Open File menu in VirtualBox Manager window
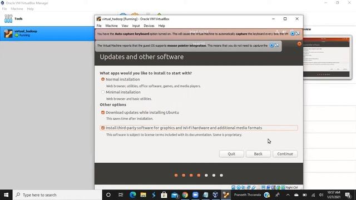This screenshot has height=200, width=356. (4, 9)
